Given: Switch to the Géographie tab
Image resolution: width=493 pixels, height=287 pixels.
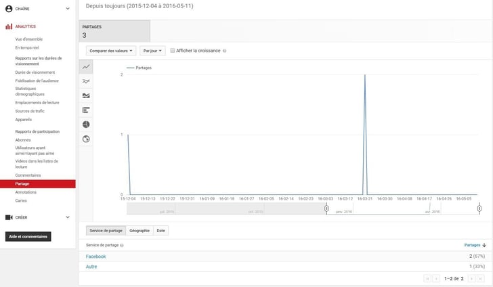Looking at the screenshot, I should (140, 230).
